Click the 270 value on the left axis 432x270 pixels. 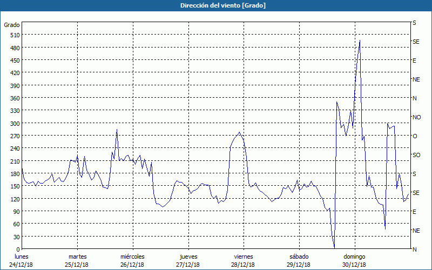pyautogui.click(x=15, y=136)
